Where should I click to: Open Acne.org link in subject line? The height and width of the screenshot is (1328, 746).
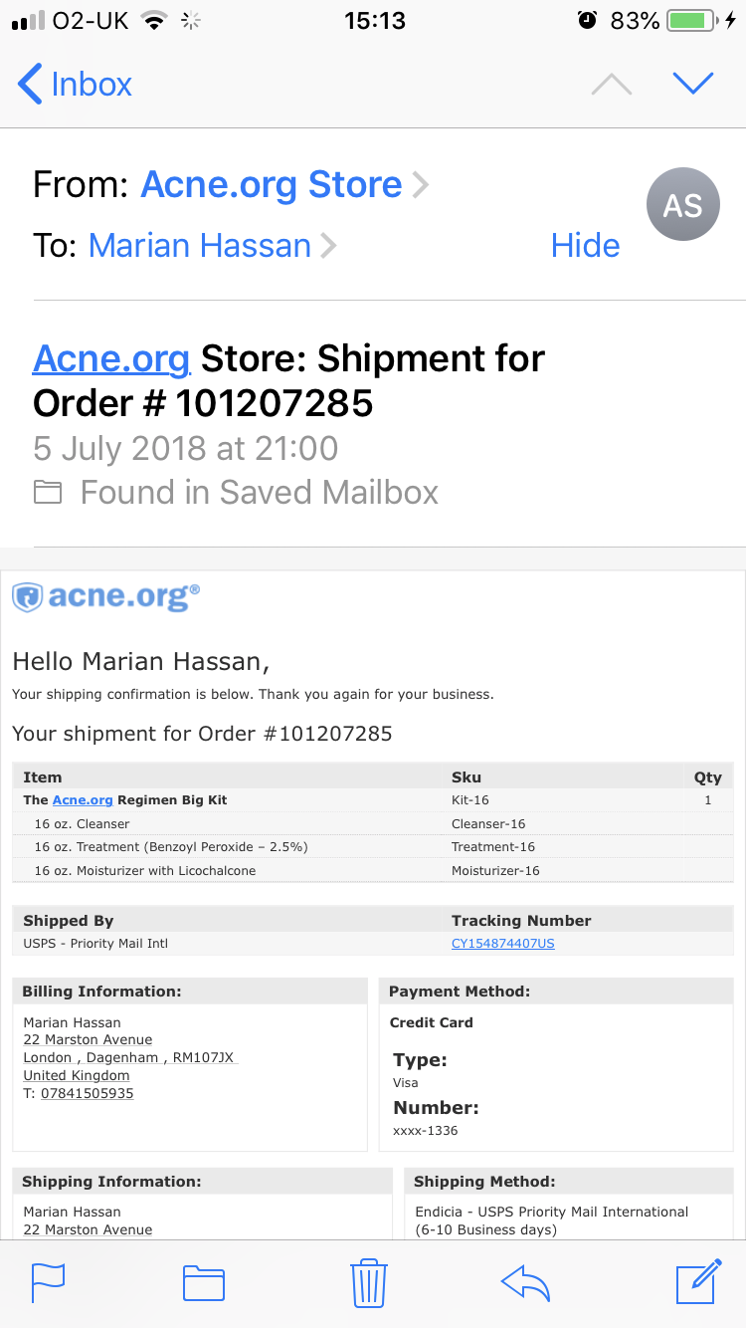pyautogui.click(x=111, y=358)
